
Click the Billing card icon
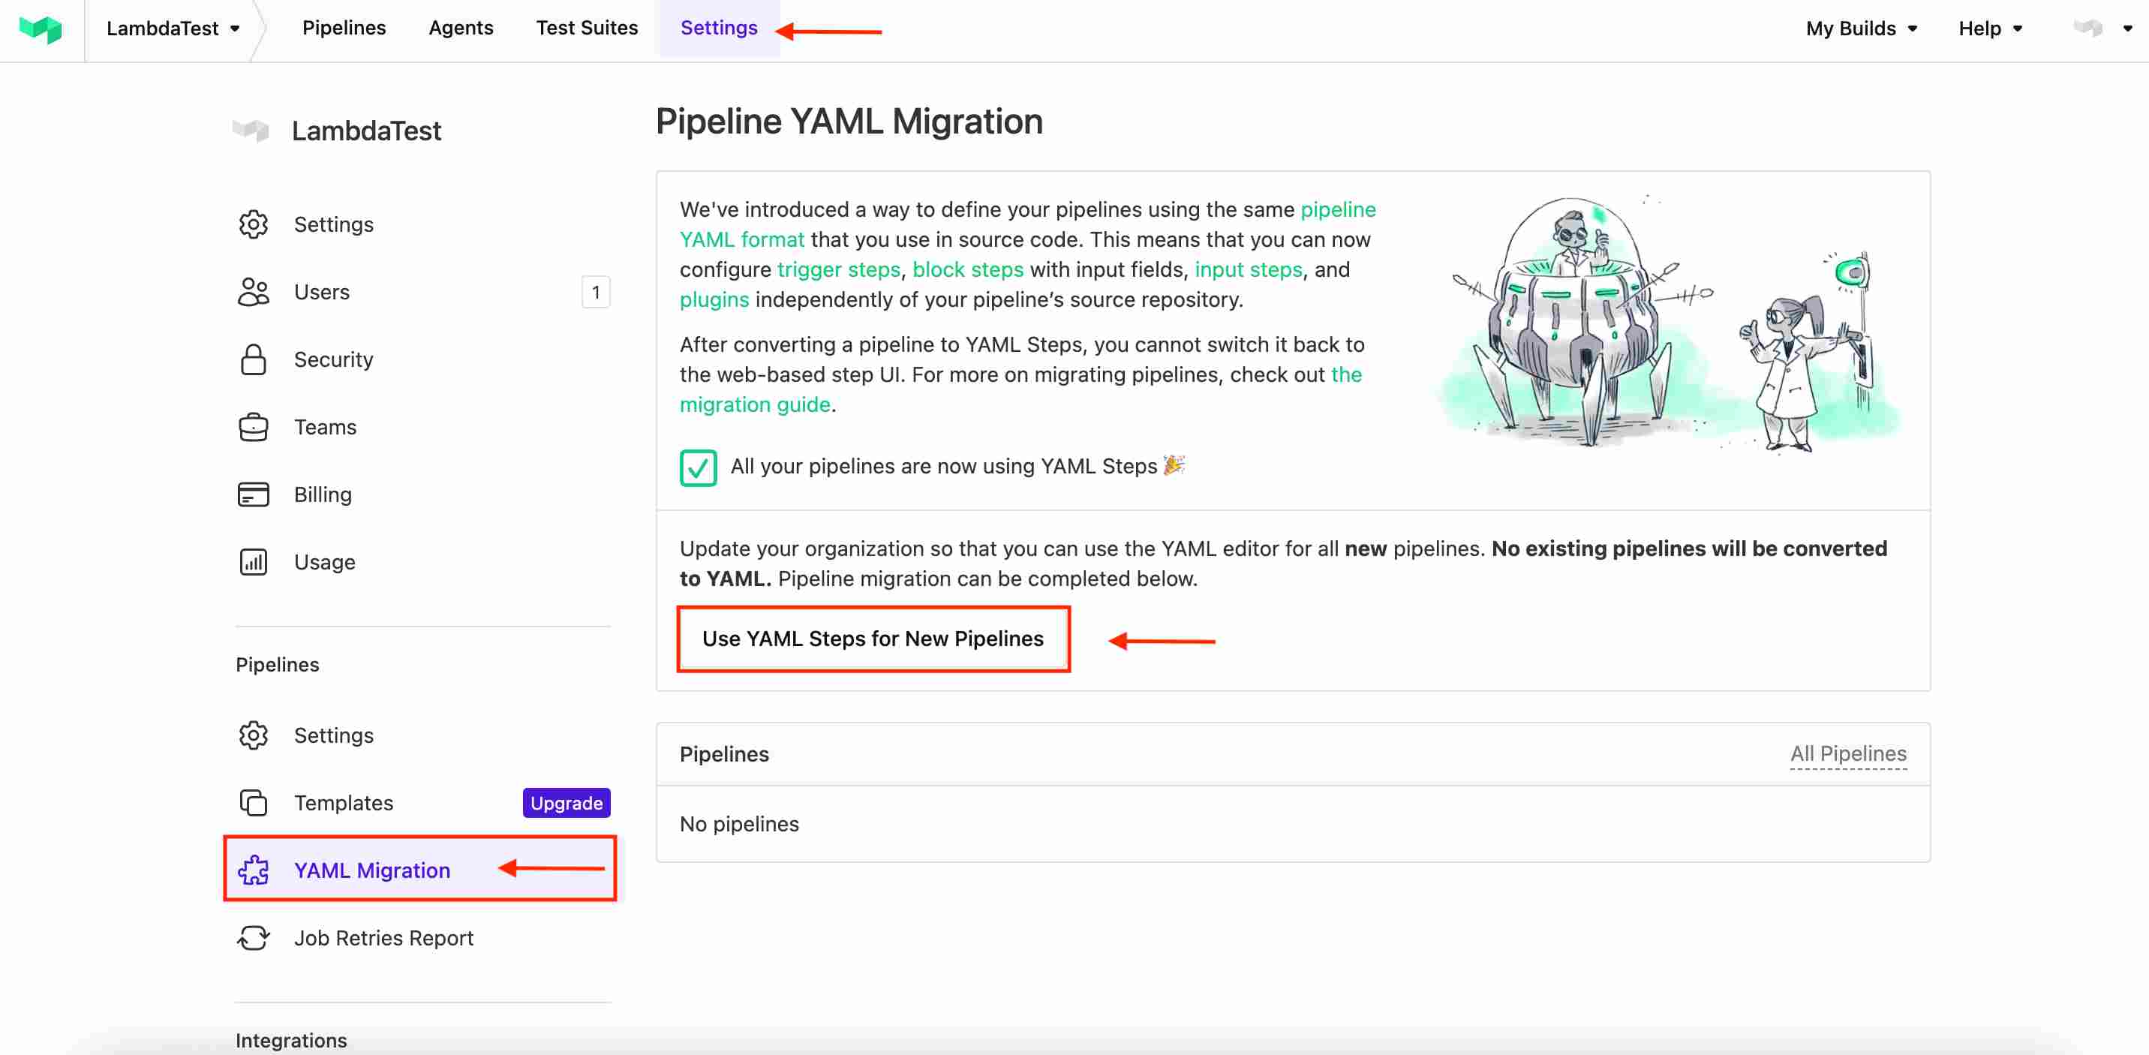253,494
